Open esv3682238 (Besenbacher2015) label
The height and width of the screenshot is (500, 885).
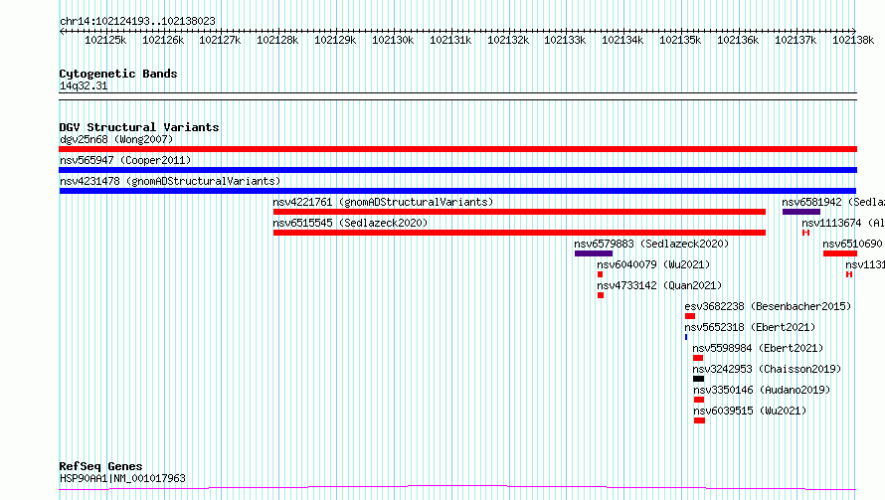(x=768, y=306)
